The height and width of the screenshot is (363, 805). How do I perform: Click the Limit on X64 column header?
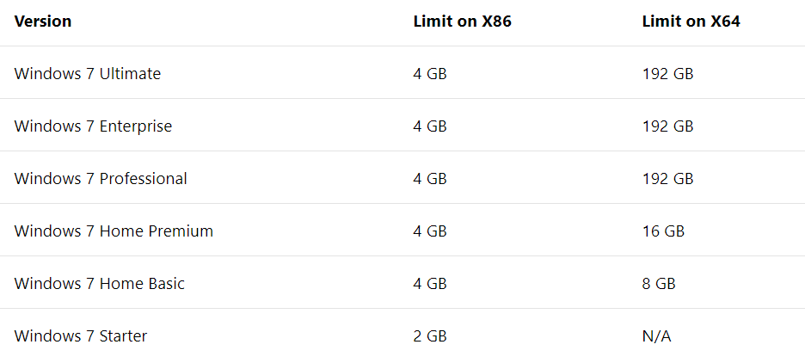pyautogui.click(x=691, y=21)
